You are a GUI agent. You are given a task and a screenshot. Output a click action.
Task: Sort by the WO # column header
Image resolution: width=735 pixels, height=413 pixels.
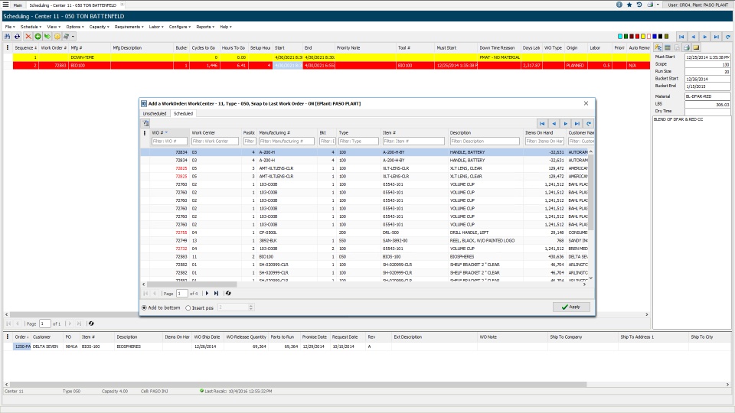point(158,132)
